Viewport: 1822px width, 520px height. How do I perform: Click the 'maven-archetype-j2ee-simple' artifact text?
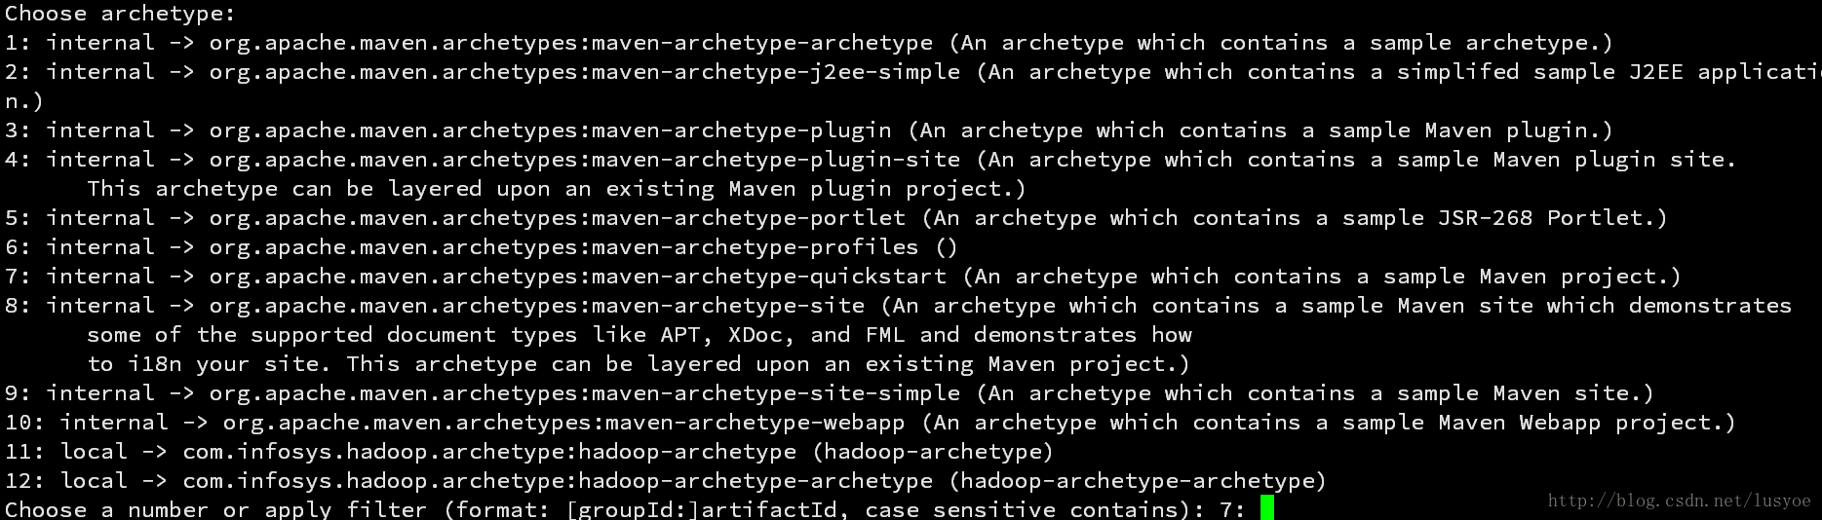(x=776, y=72)
